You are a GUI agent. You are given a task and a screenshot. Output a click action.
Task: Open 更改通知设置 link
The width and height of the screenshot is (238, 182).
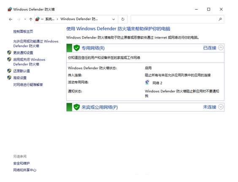pos(23,53)
